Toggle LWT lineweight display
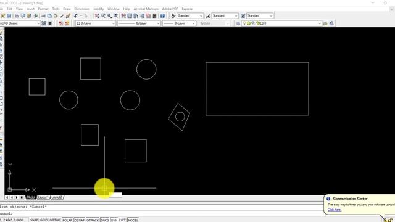Viewport: 395px width, 222px height. point(122,220)
